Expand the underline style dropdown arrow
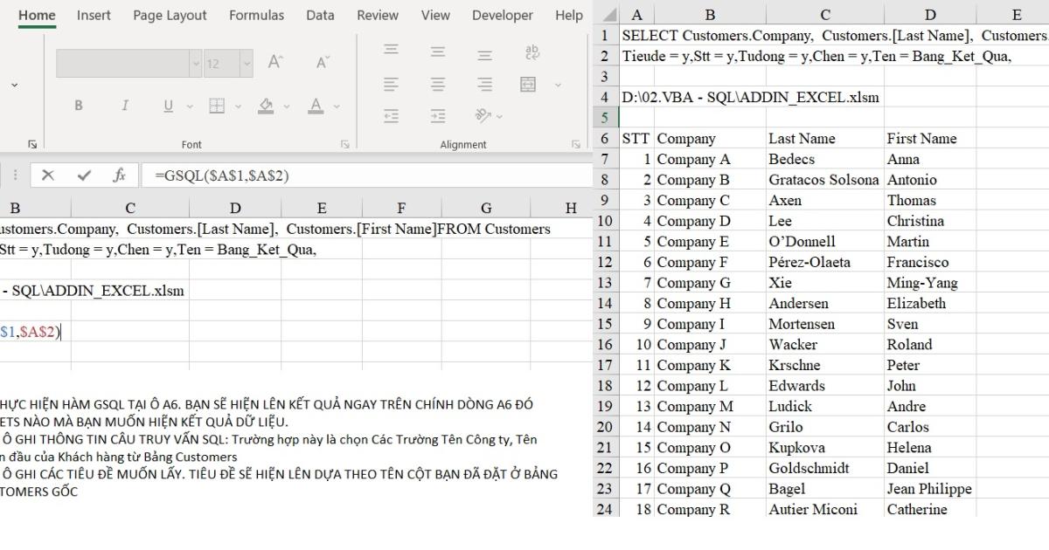This screenshot has width=1049, height=550. pos(190,107)
